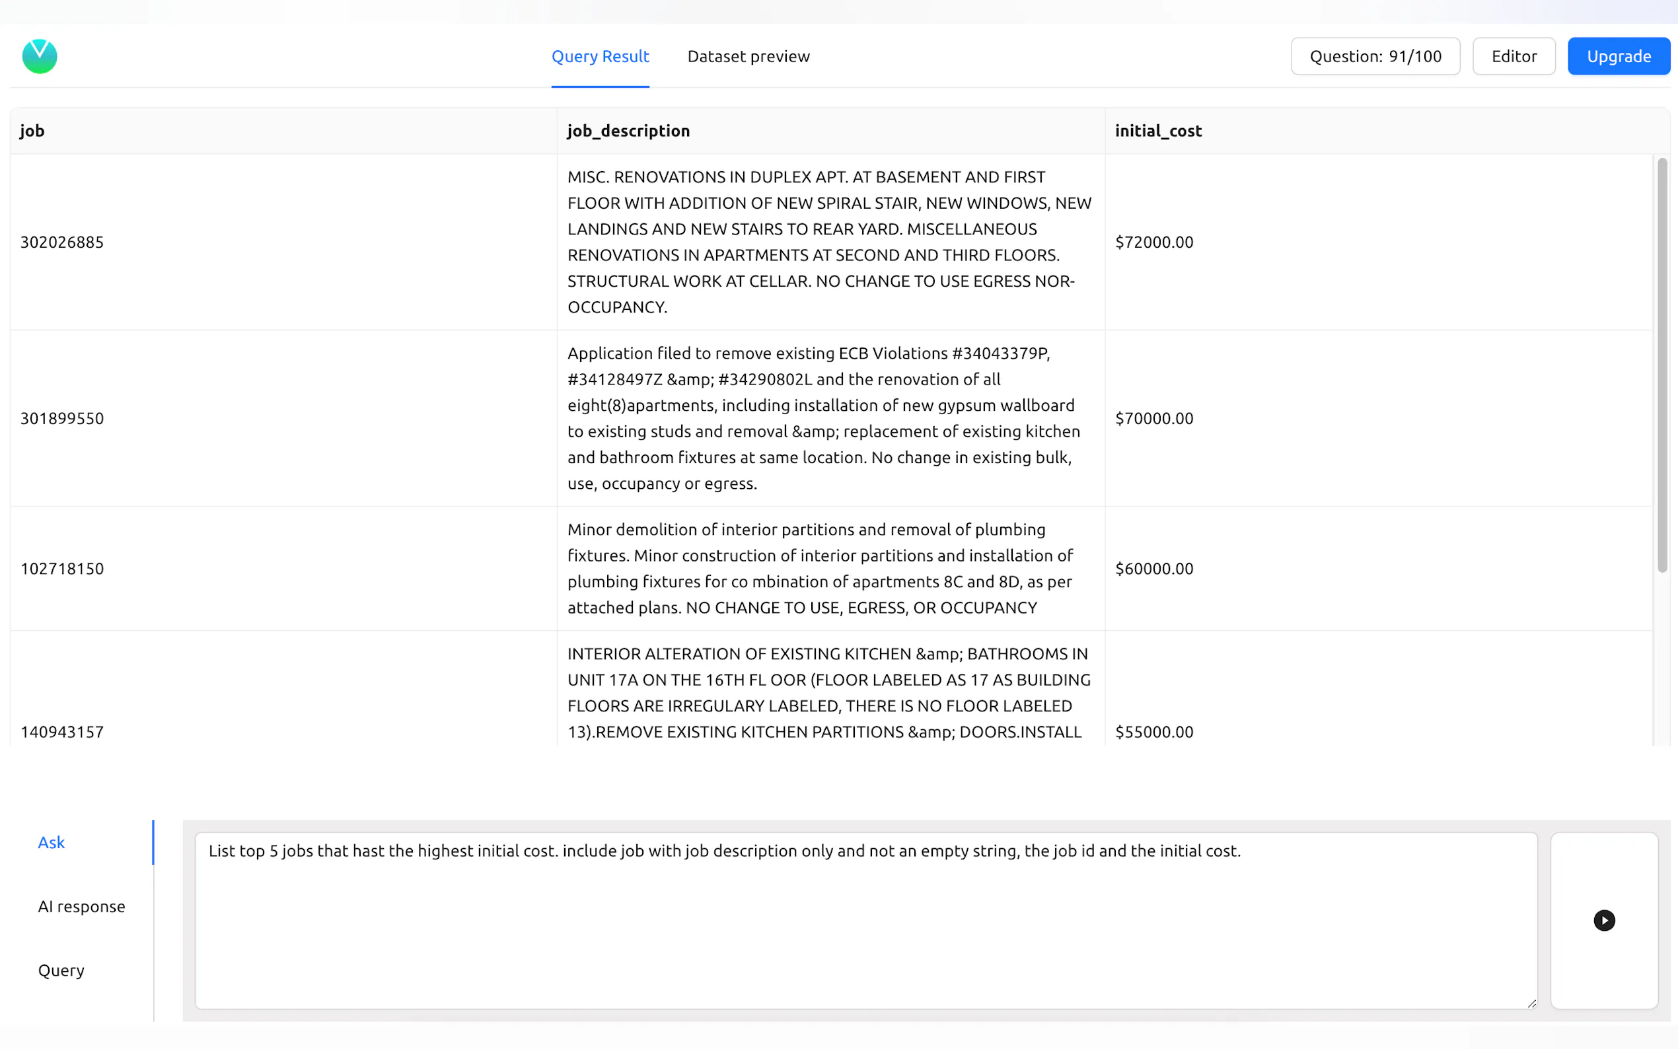Click into the question text input area
This screenshot has height=1049, width=1678.
point(864,920)
